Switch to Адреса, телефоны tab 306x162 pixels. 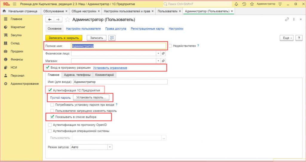pos(77,75)
